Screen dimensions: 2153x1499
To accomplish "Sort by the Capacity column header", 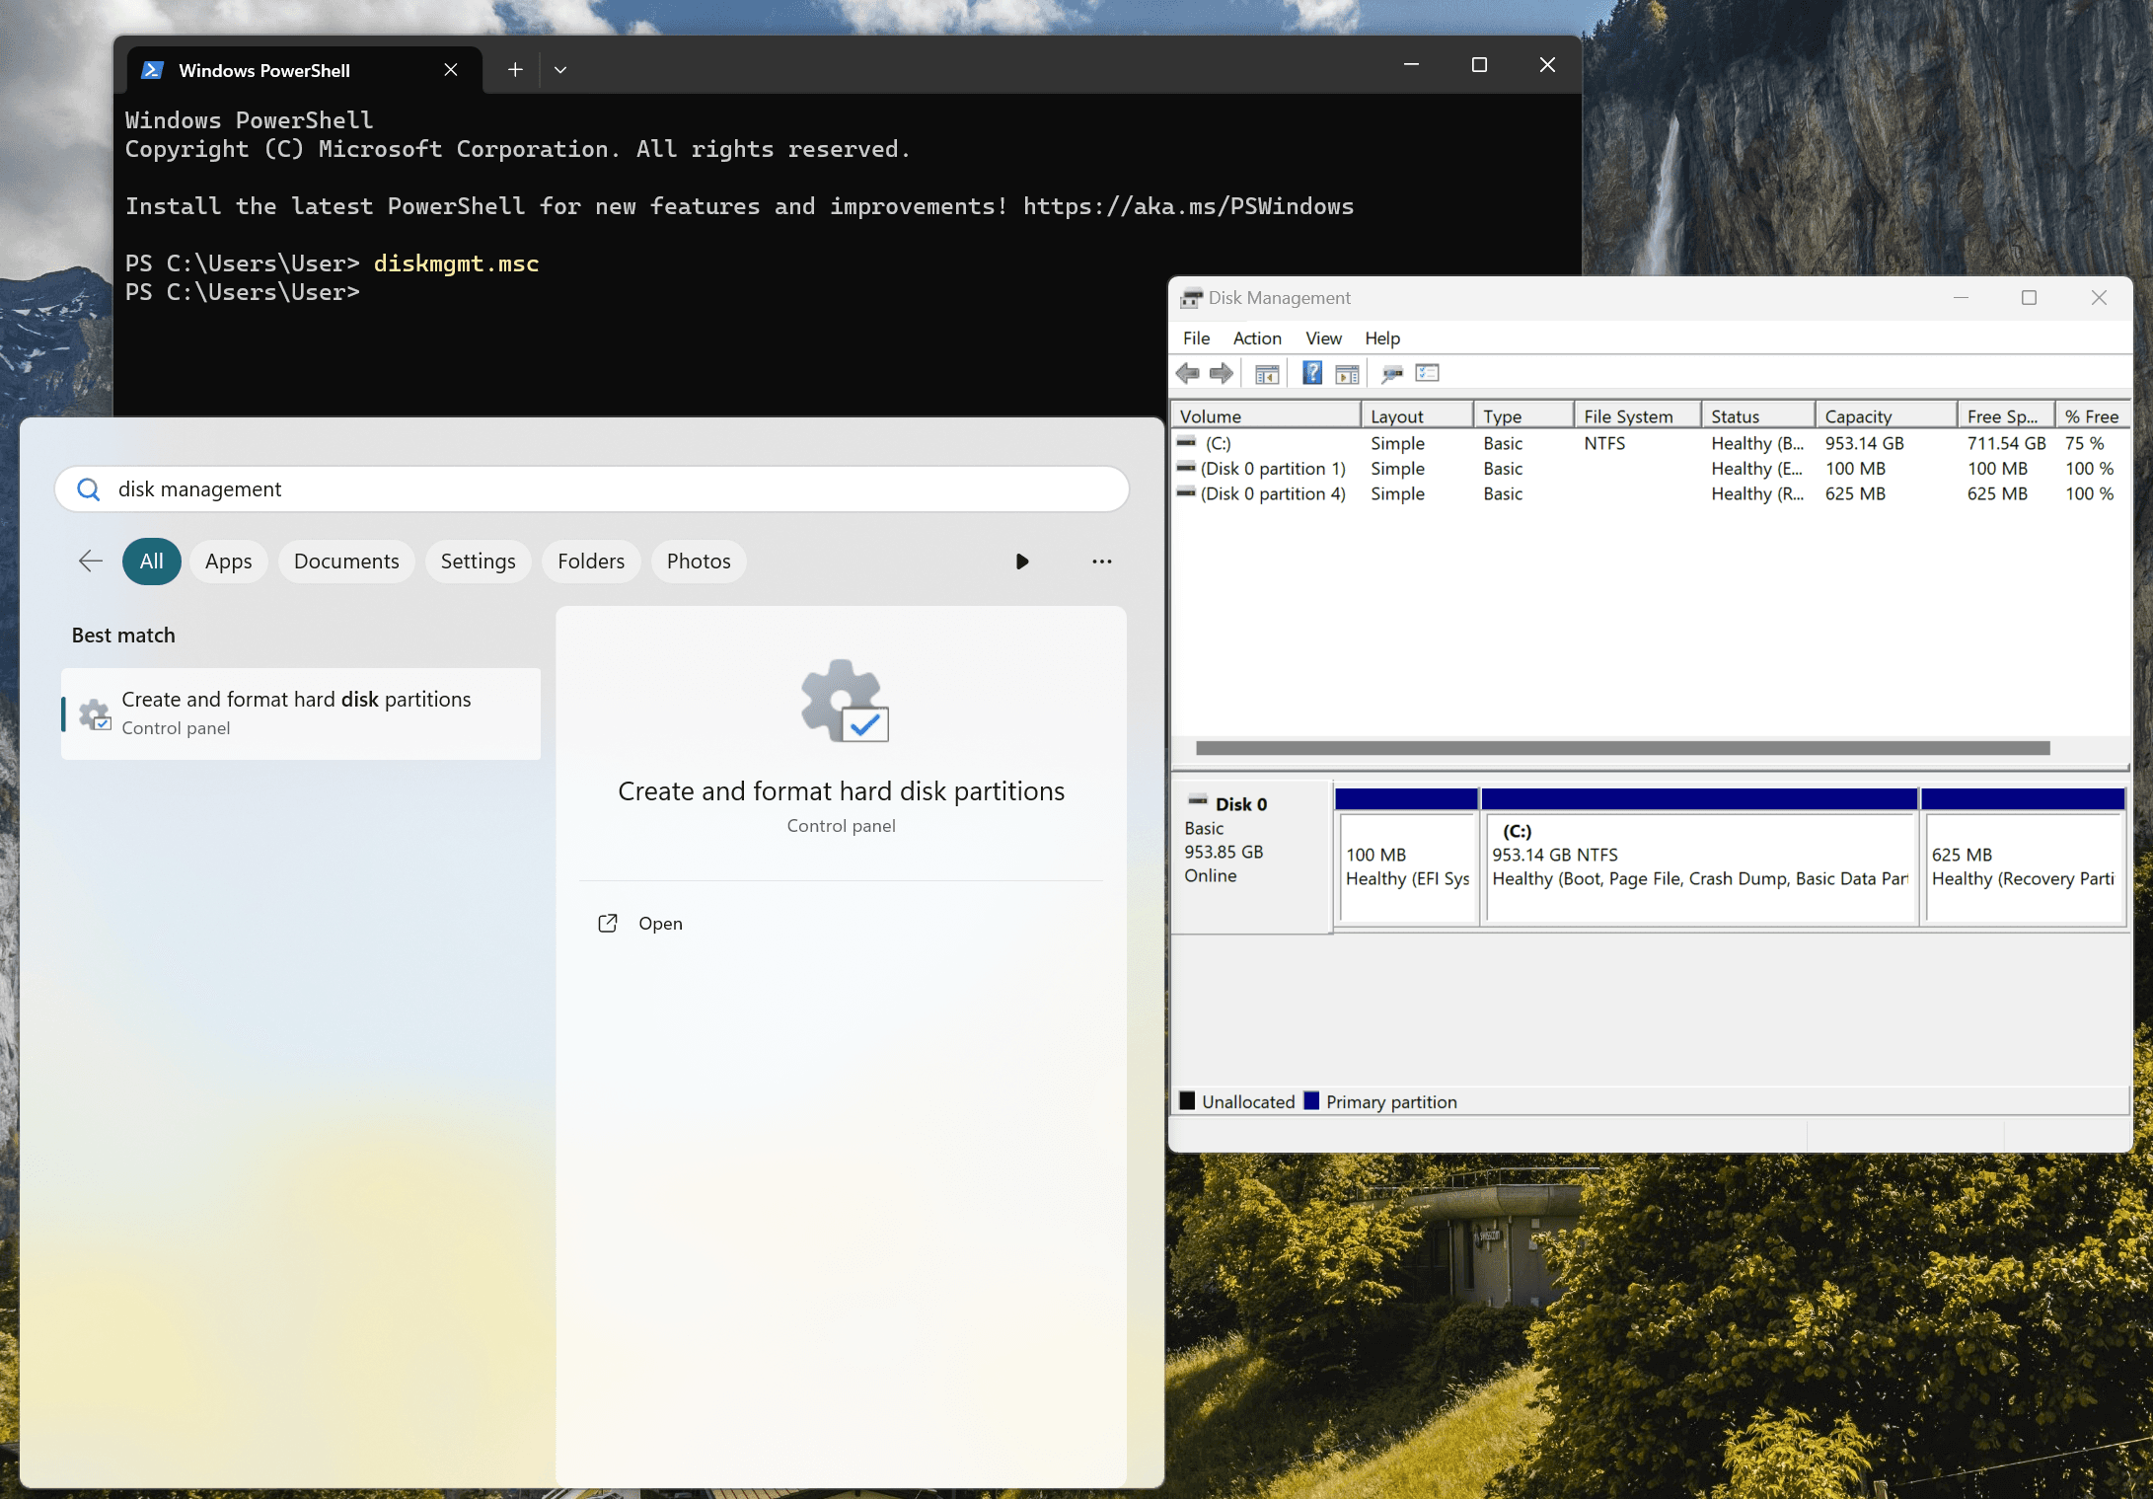I will pos(1887,416).
